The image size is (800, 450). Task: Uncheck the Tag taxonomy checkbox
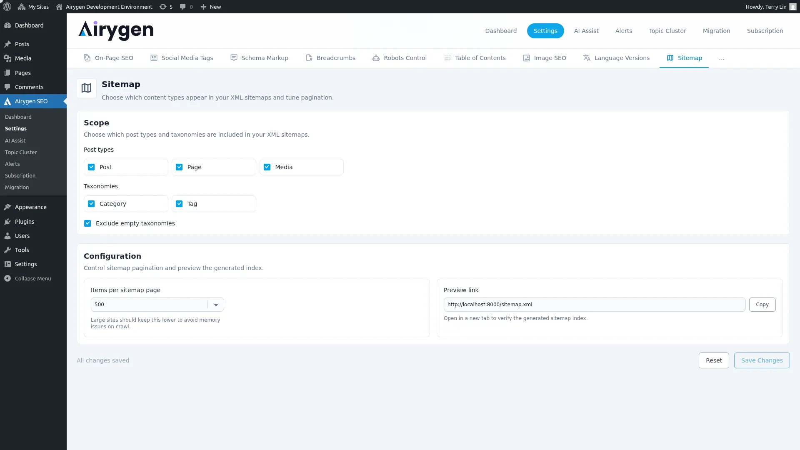[179, 204]
